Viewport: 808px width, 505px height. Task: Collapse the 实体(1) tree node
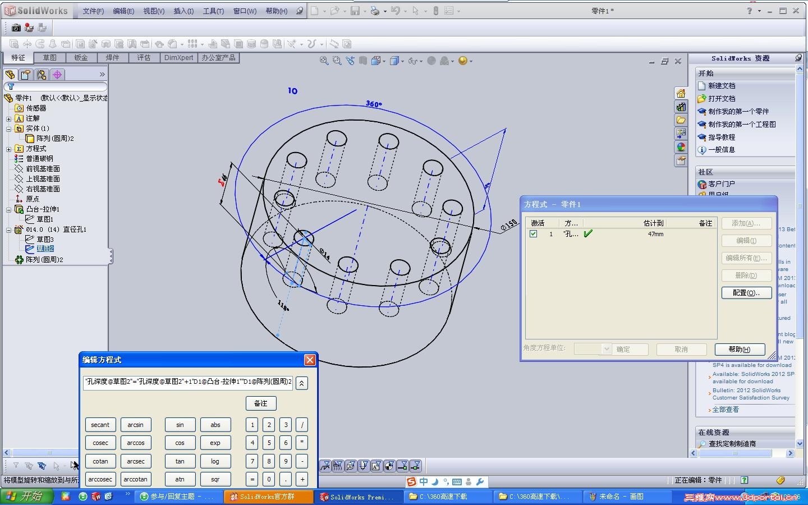coord(8,129)
